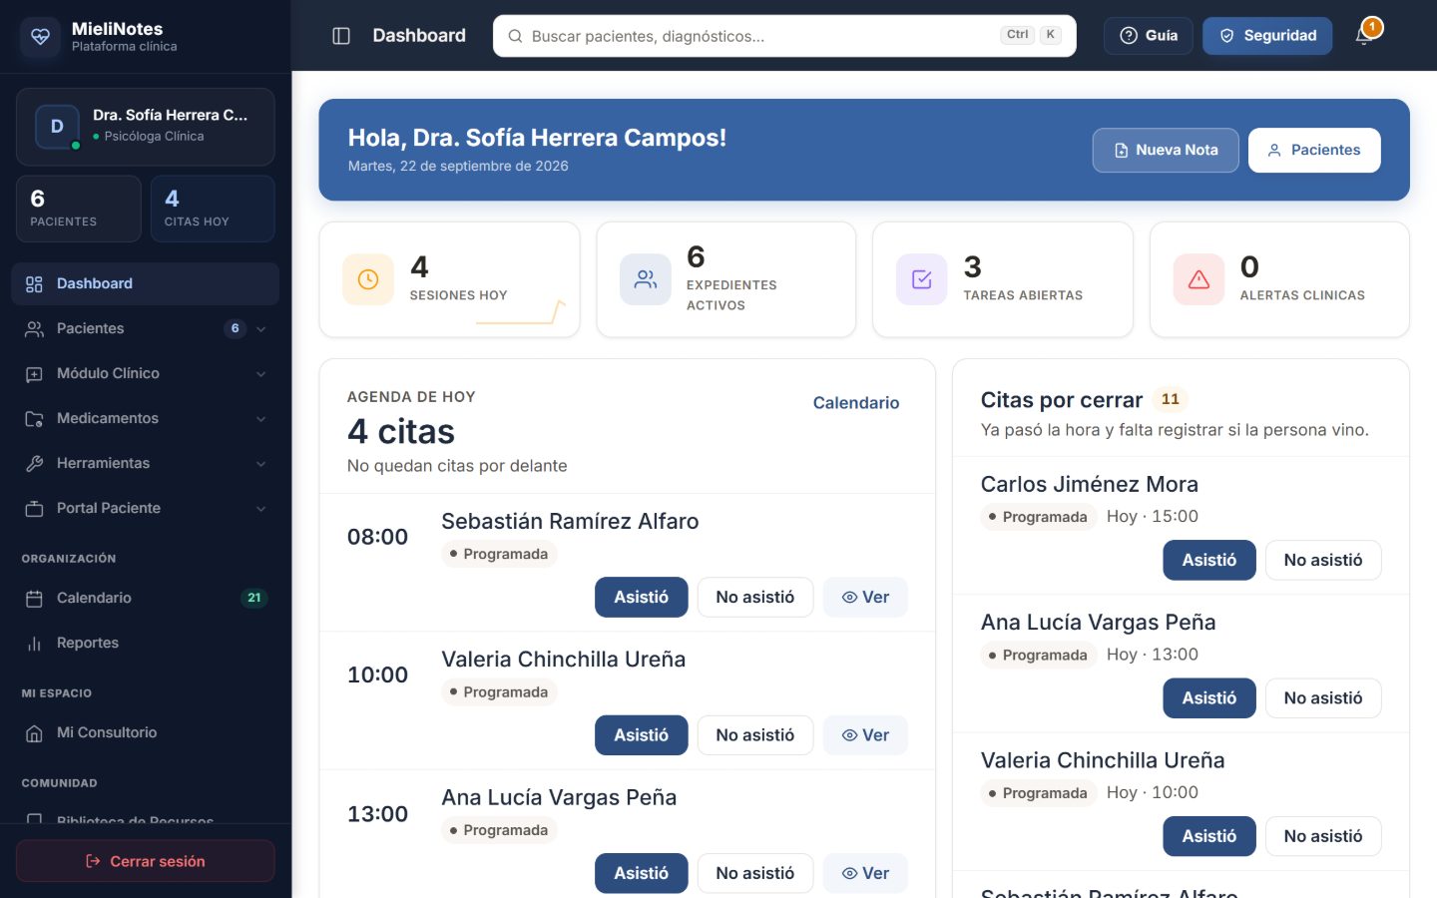Click the user avatar letter D
Image resolution: width=1437 pixels, height=898 pixels.
(57, 127)
